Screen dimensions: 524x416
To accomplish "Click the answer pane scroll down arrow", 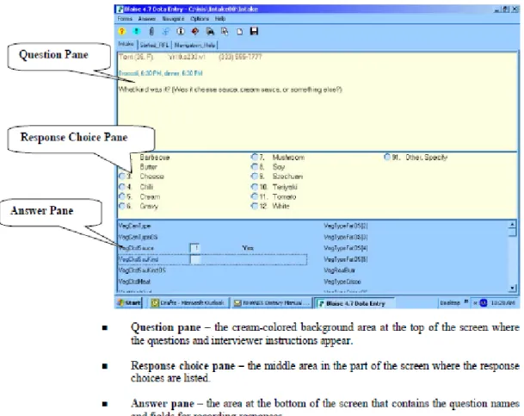I will coord(513,288).
